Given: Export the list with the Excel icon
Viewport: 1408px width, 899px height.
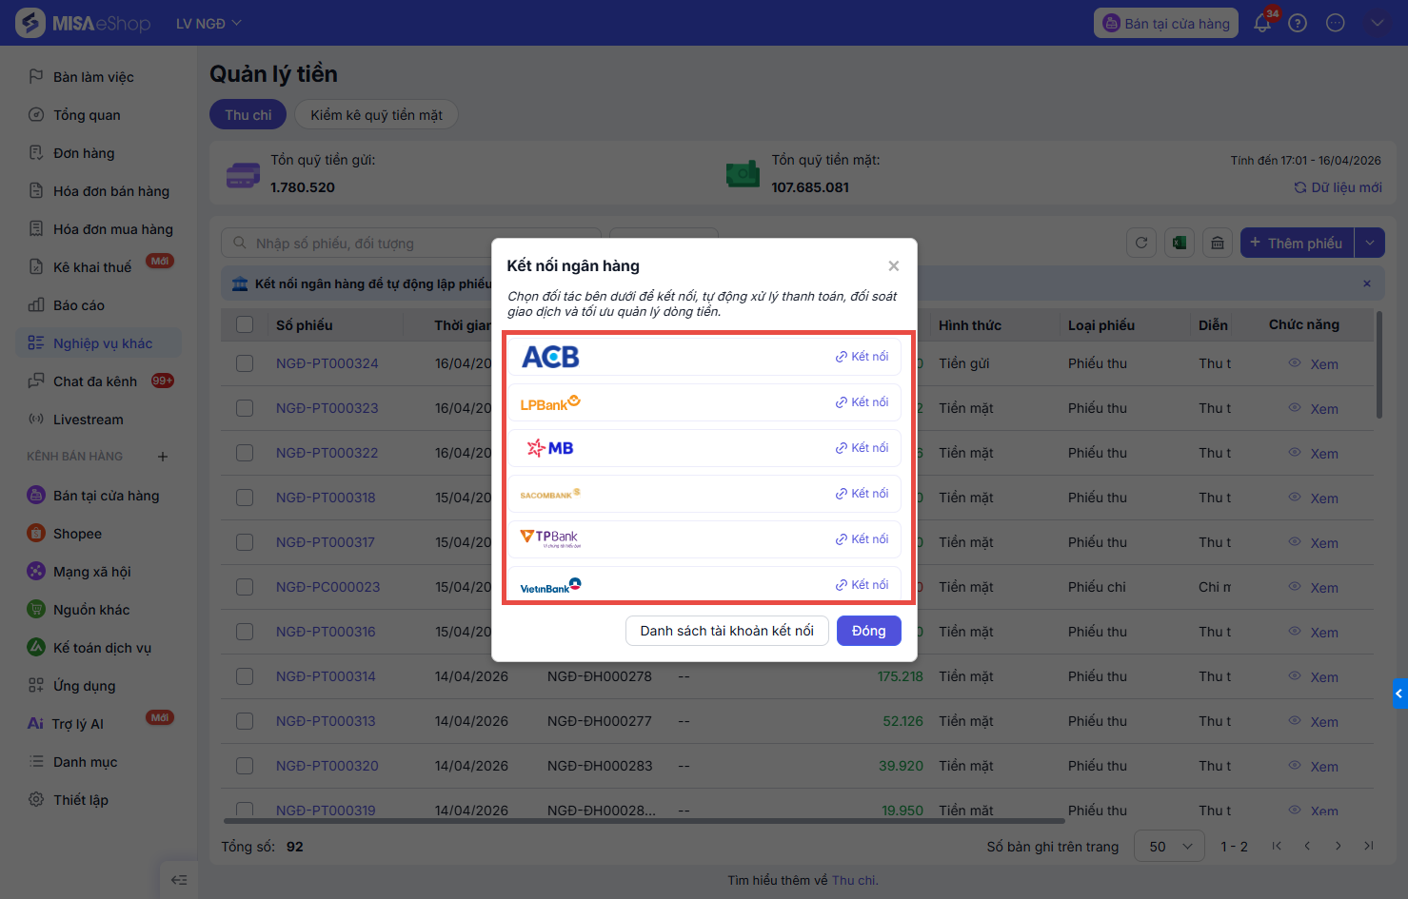Looking at the screenshot, I should pyautogui.click(x=1180, y=243).
